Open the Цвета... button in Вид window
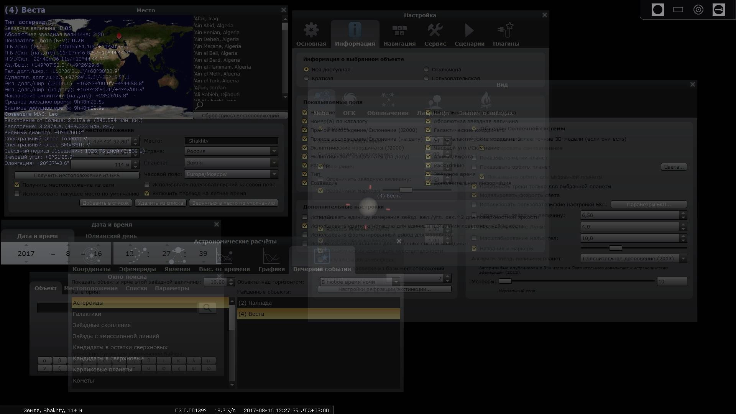This screenshot has height=414, width=736. pyautogui.click(x=674, y=167)
